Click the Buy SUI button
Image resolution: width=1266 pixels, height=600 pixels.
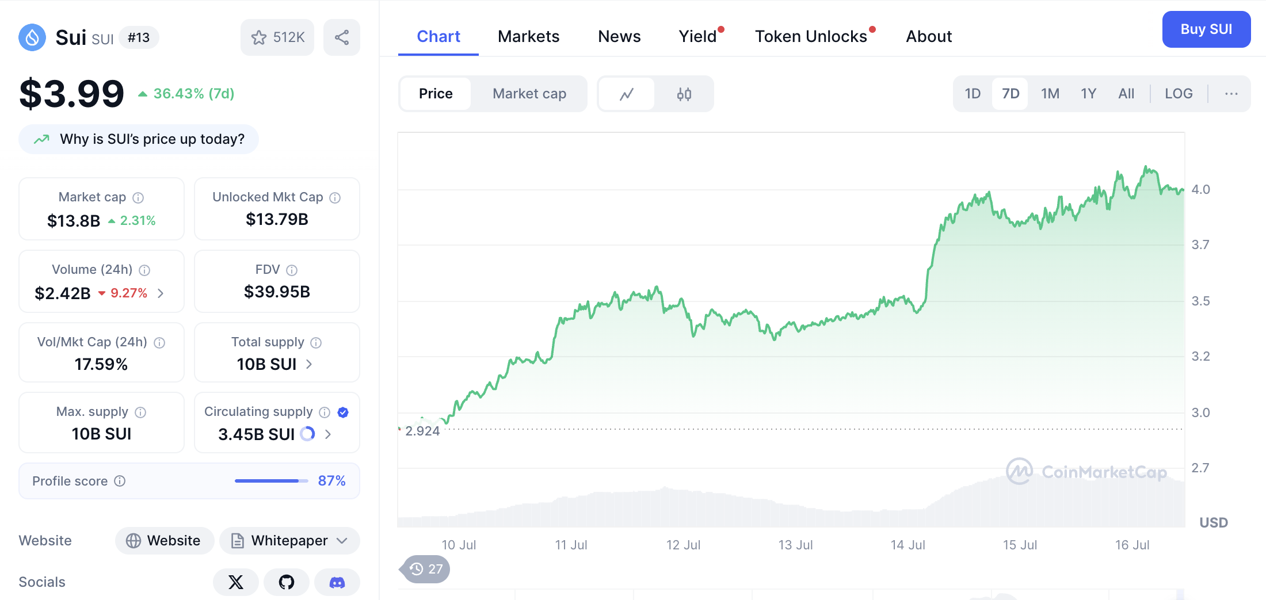pos(1206,29)
